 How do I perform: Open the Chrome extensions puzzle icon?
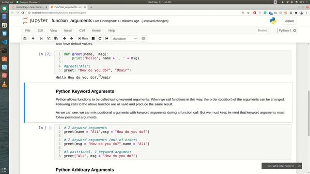pyautogui.click(x=296, y=13)
